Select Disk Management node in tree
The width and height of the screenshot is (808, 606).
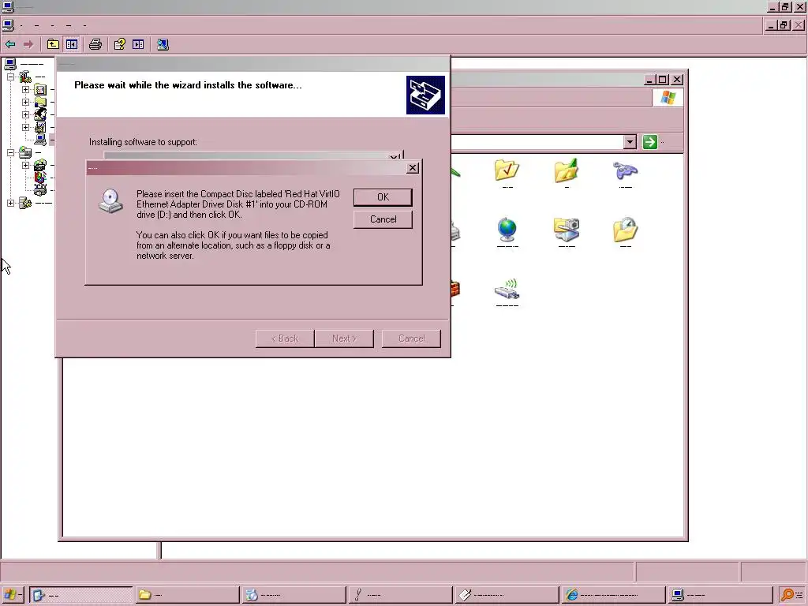tap(43, 190)
